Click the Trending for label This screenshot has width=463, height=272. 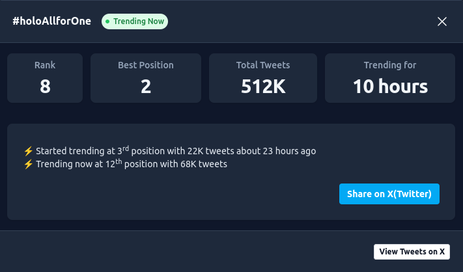pos(390,65)
